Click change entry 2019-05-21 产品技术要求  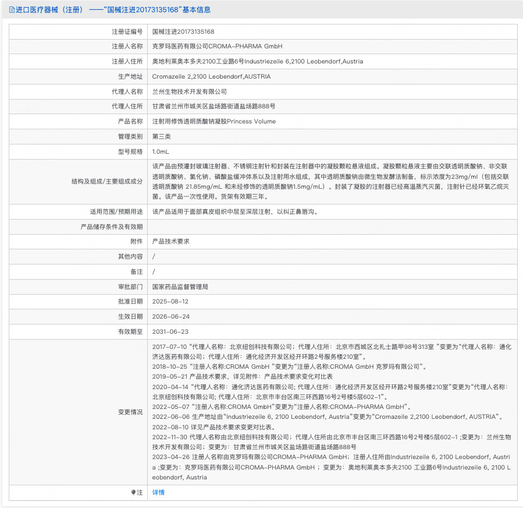243,376
